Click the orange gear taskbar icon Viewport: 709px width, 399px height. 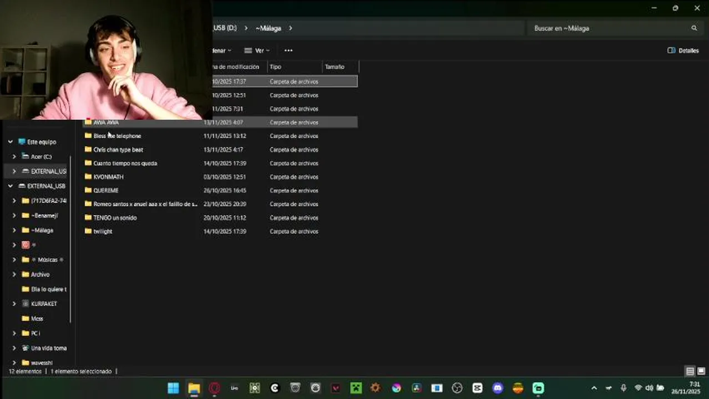tap(376, 388)
